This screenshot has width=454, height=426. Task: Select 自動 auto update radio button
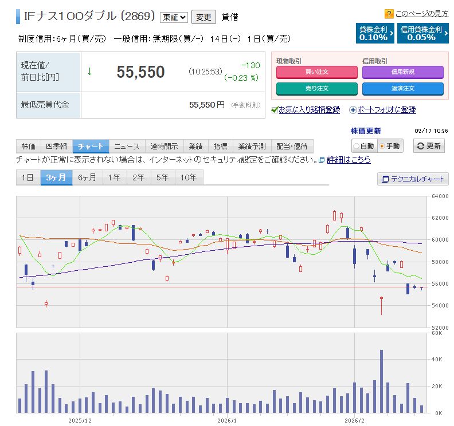pos(357,146)
